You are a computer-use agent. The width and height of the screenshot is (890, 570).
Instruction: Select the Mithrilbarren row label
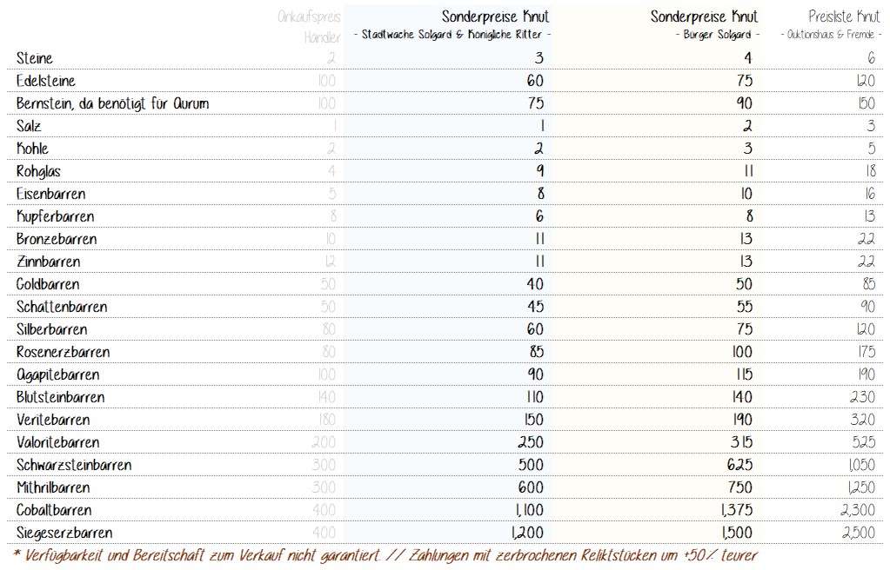click(x=53, y=487)
